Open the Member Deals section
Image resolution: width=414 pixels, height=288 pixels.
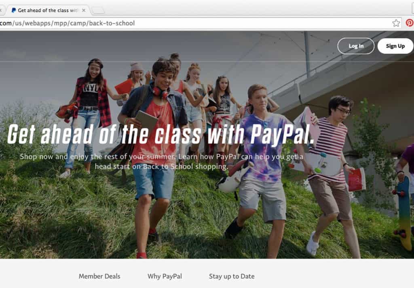click(x=99, y=276)
